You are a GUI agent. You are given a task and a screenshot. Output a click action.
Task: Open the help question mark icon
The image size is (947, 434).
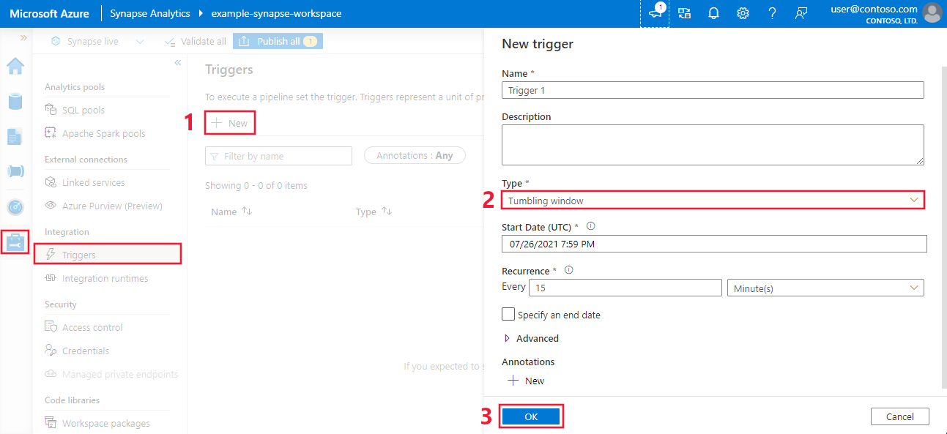(772, 13)
